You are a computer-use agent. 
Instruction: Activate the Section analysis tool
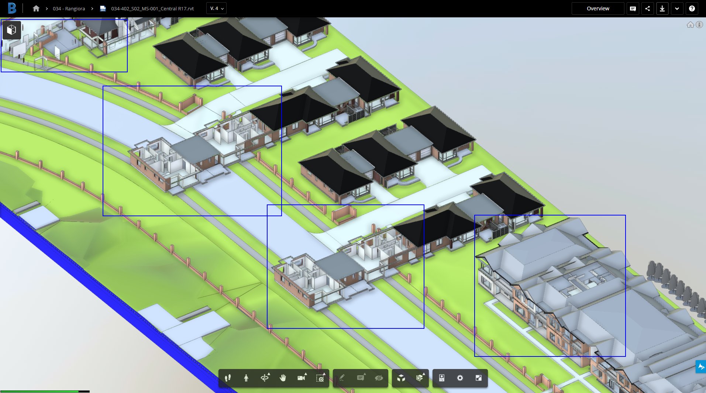coord(420,378)
